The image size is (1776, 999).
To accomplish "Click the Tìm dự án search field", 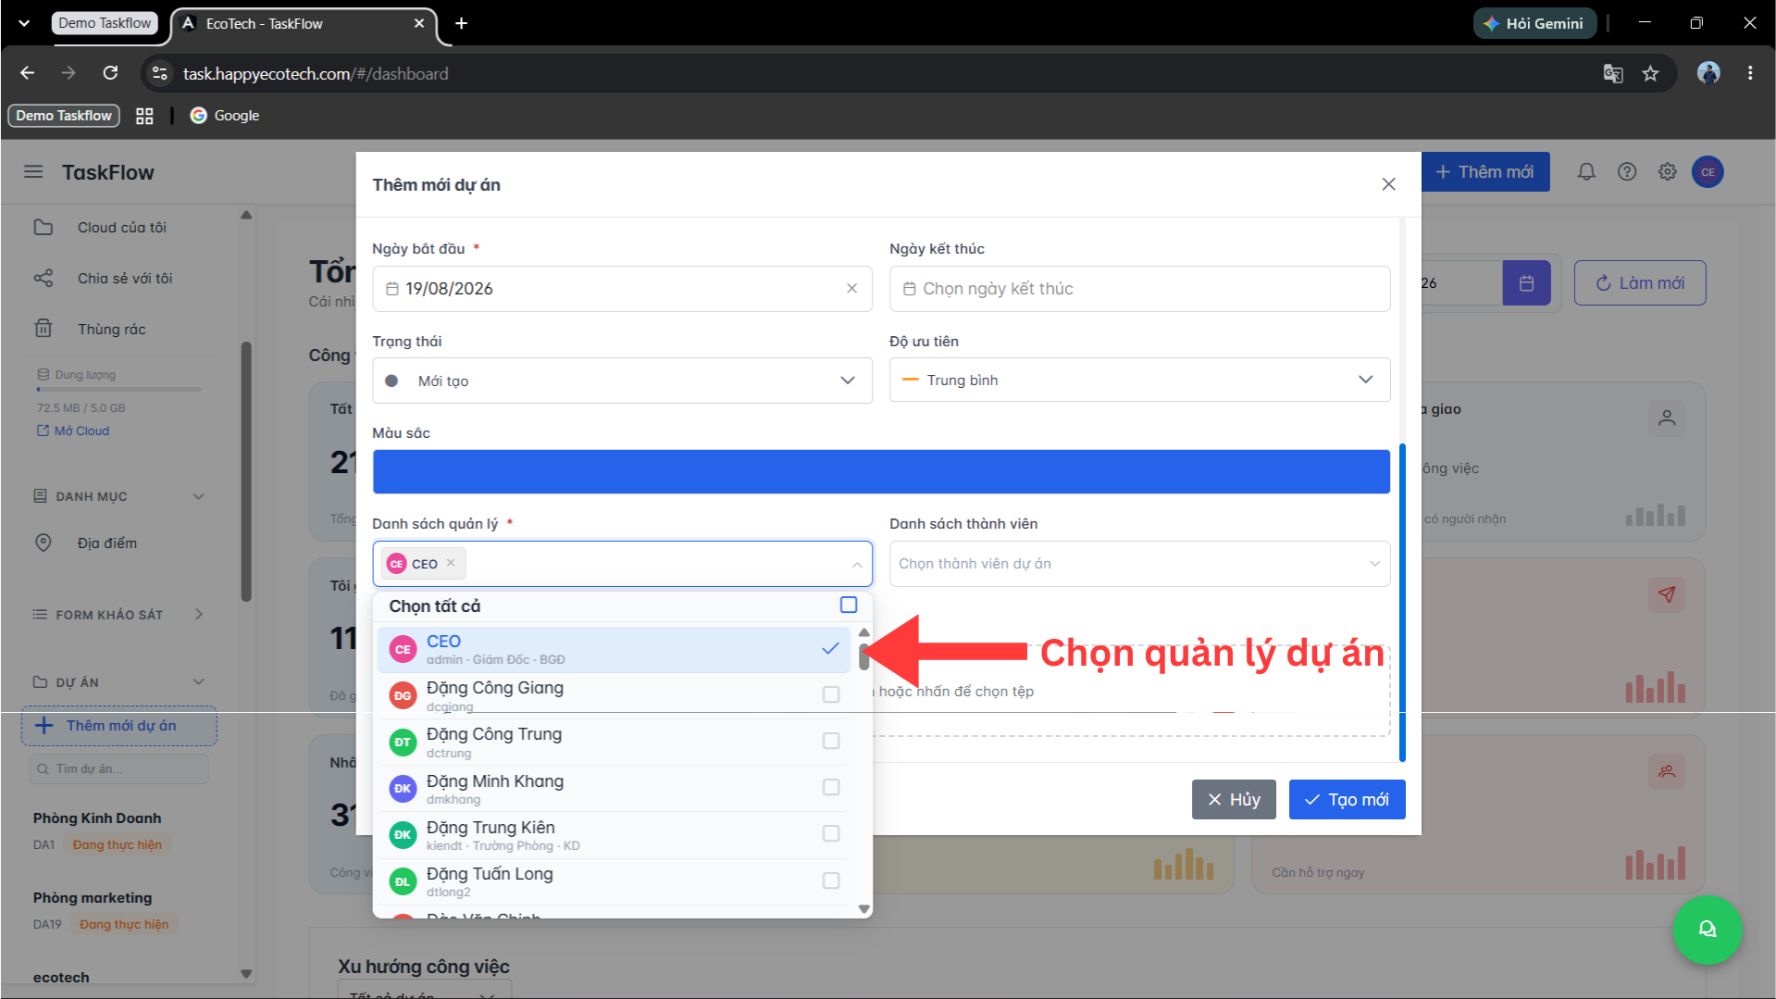I will click(x=119, y=768).
